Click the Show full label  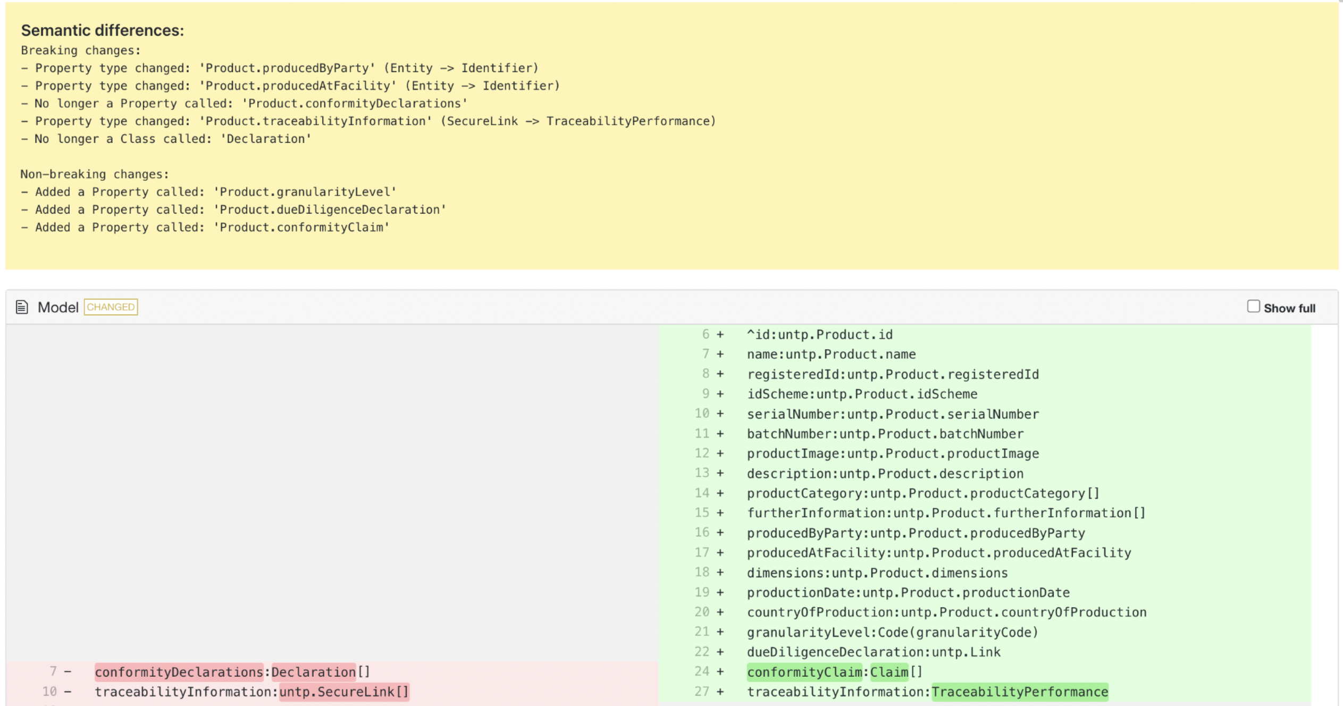[x=1289, y=308]
